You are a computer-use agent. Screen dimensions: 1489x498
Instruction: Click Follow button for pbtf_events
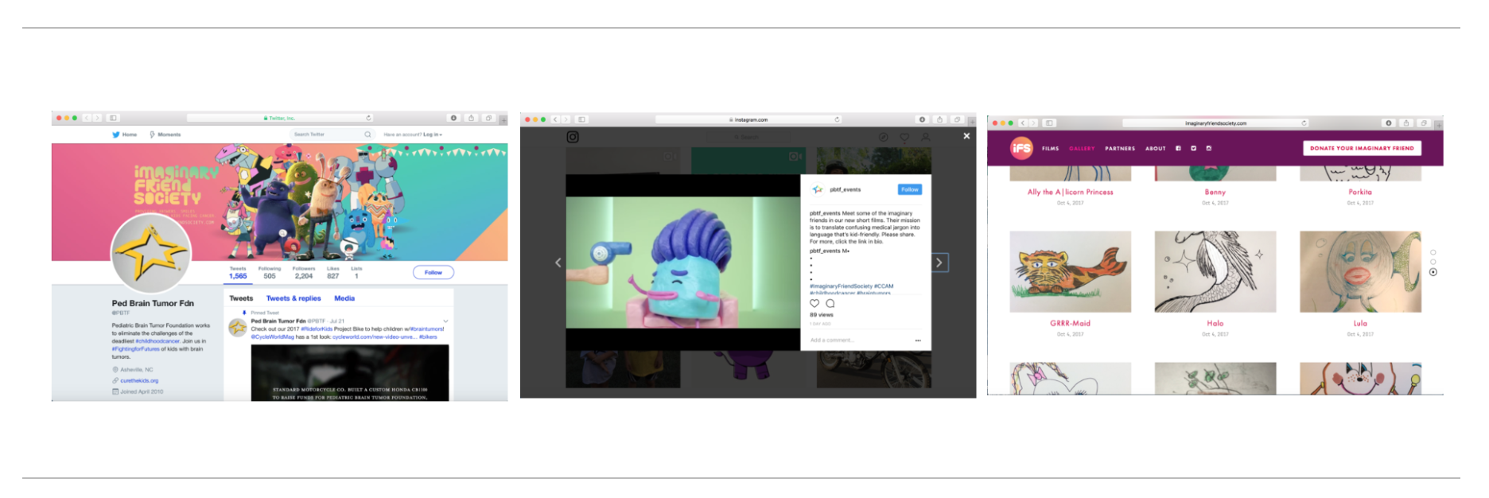(910, 189)
